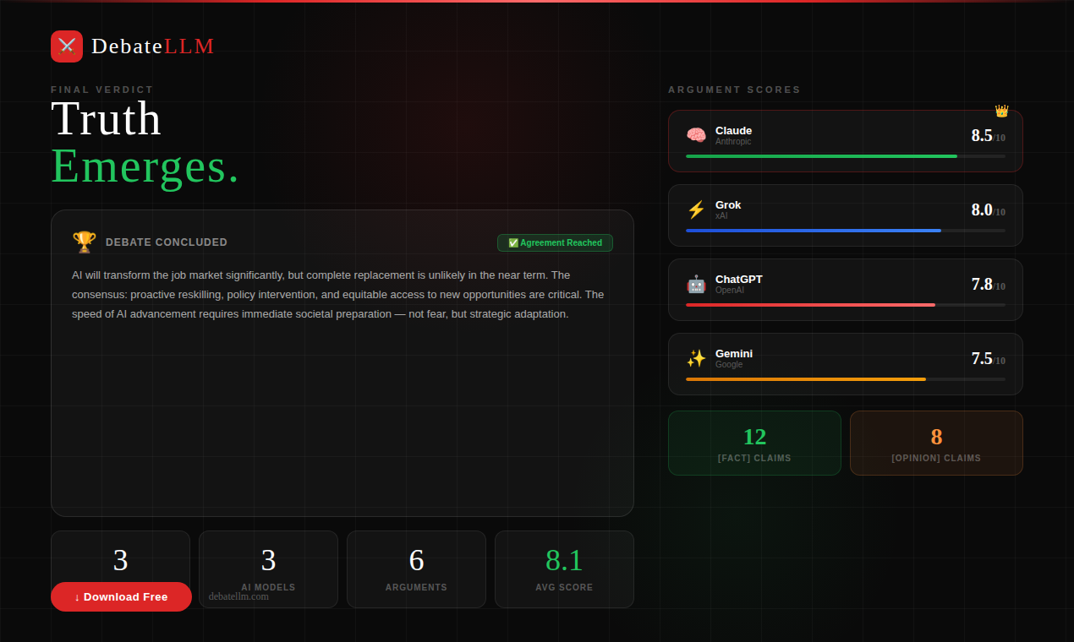Click the lightning bolt icon for Grok

click(x=696, y=209)
